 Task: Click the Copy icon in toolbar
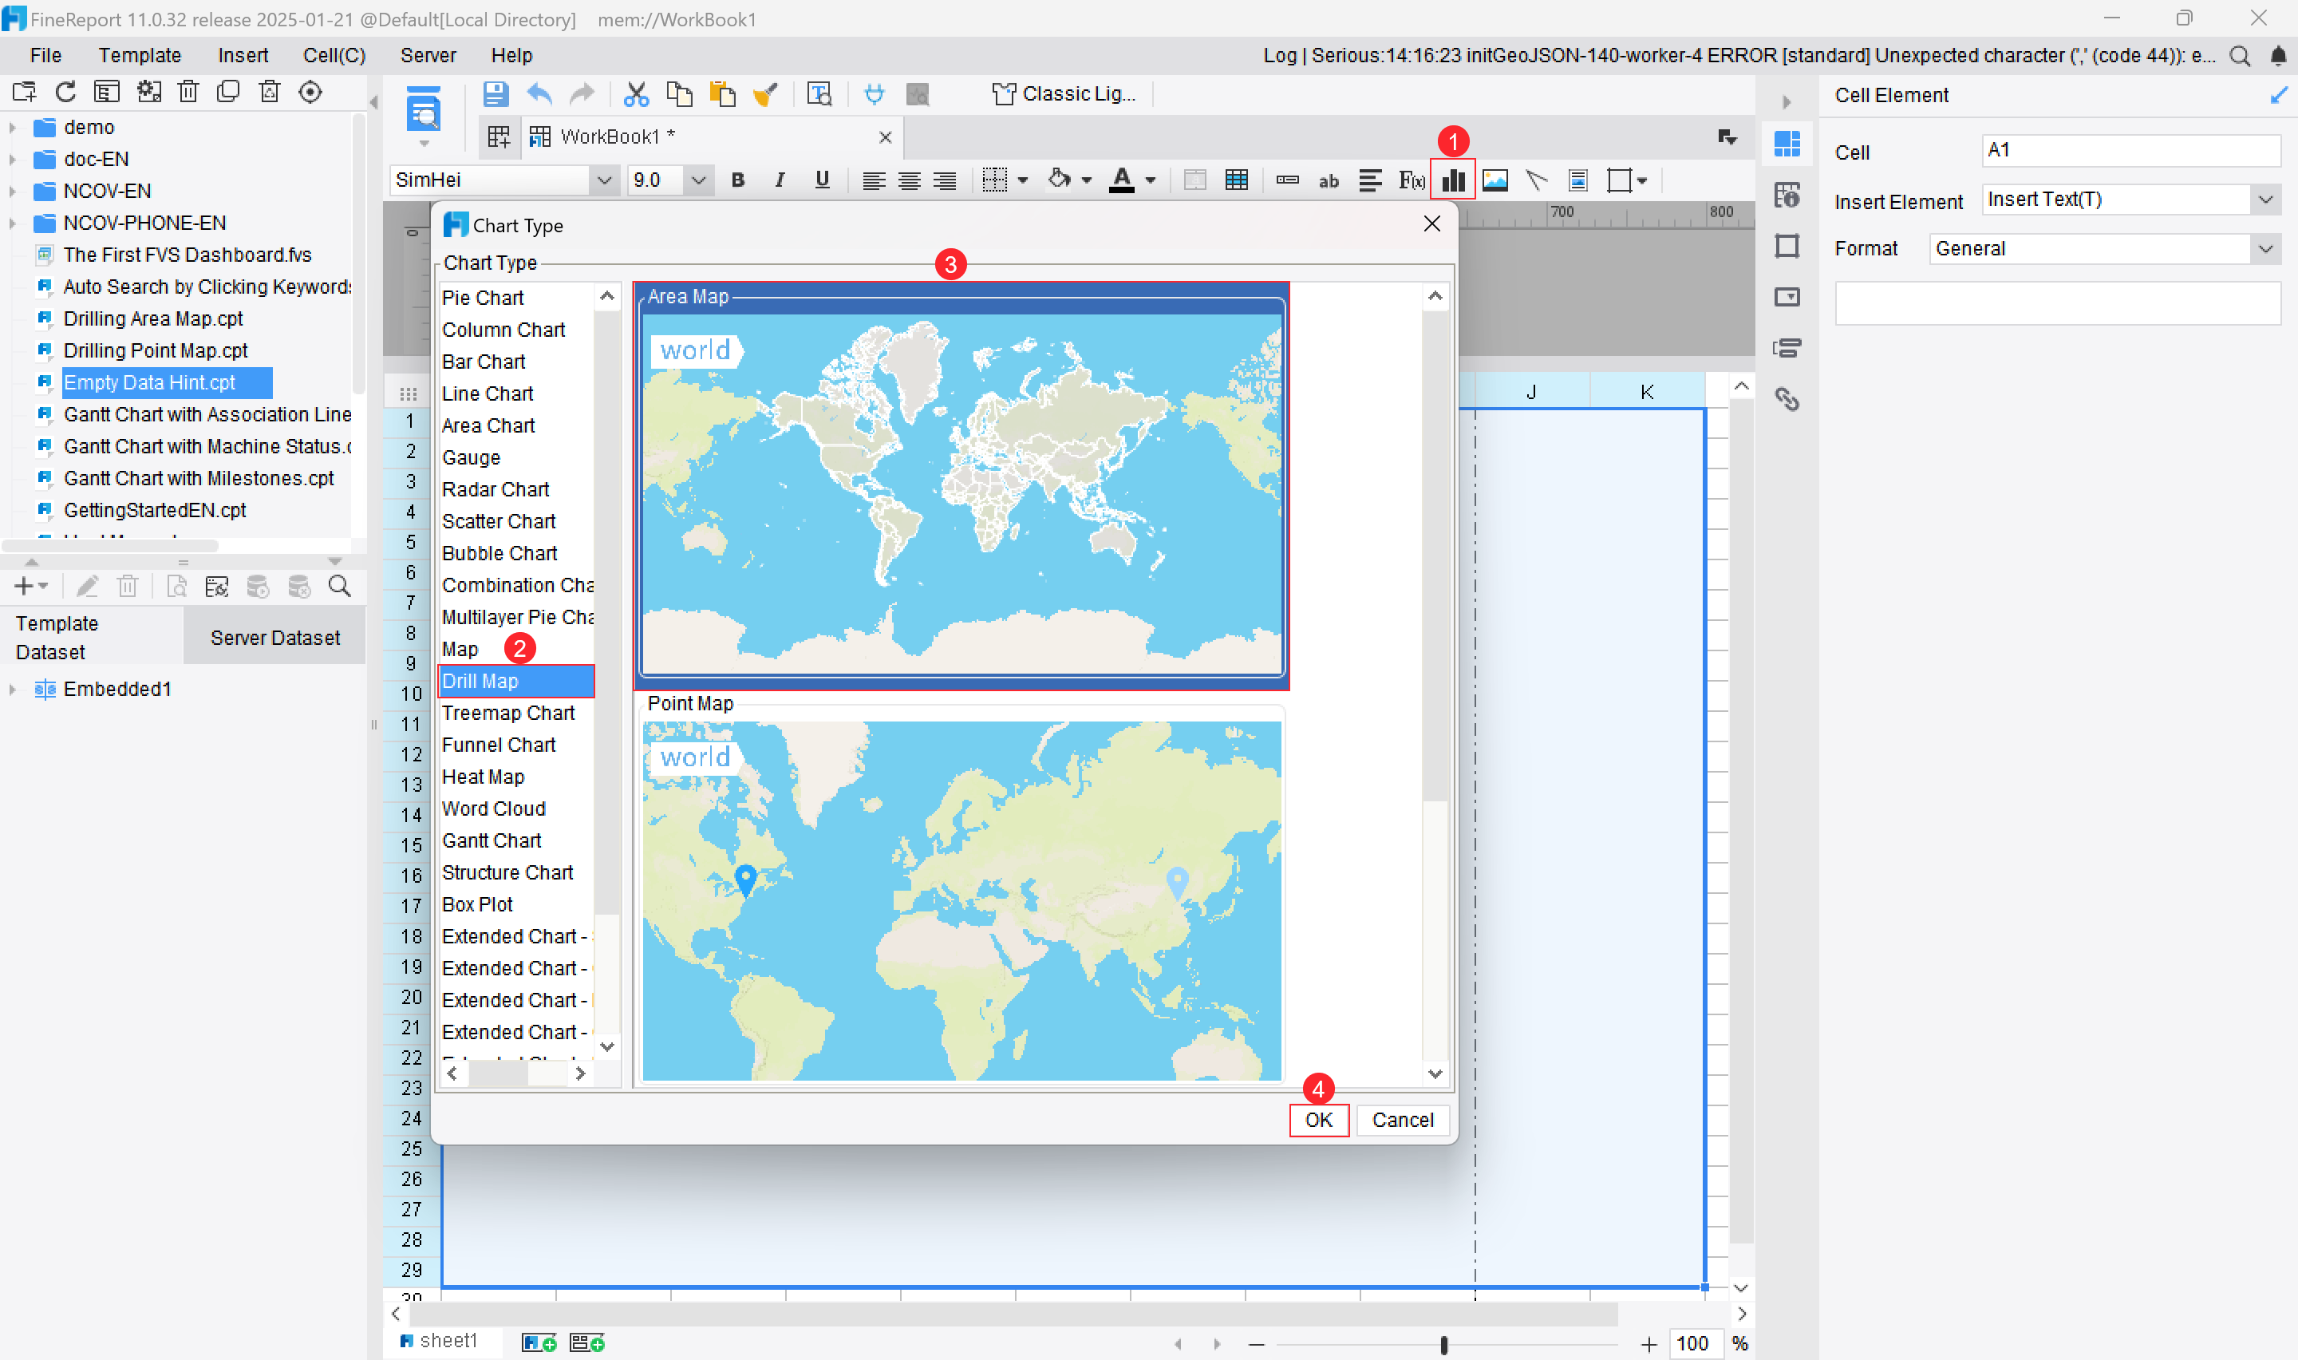pyautogui.click(x=679, y=94)
